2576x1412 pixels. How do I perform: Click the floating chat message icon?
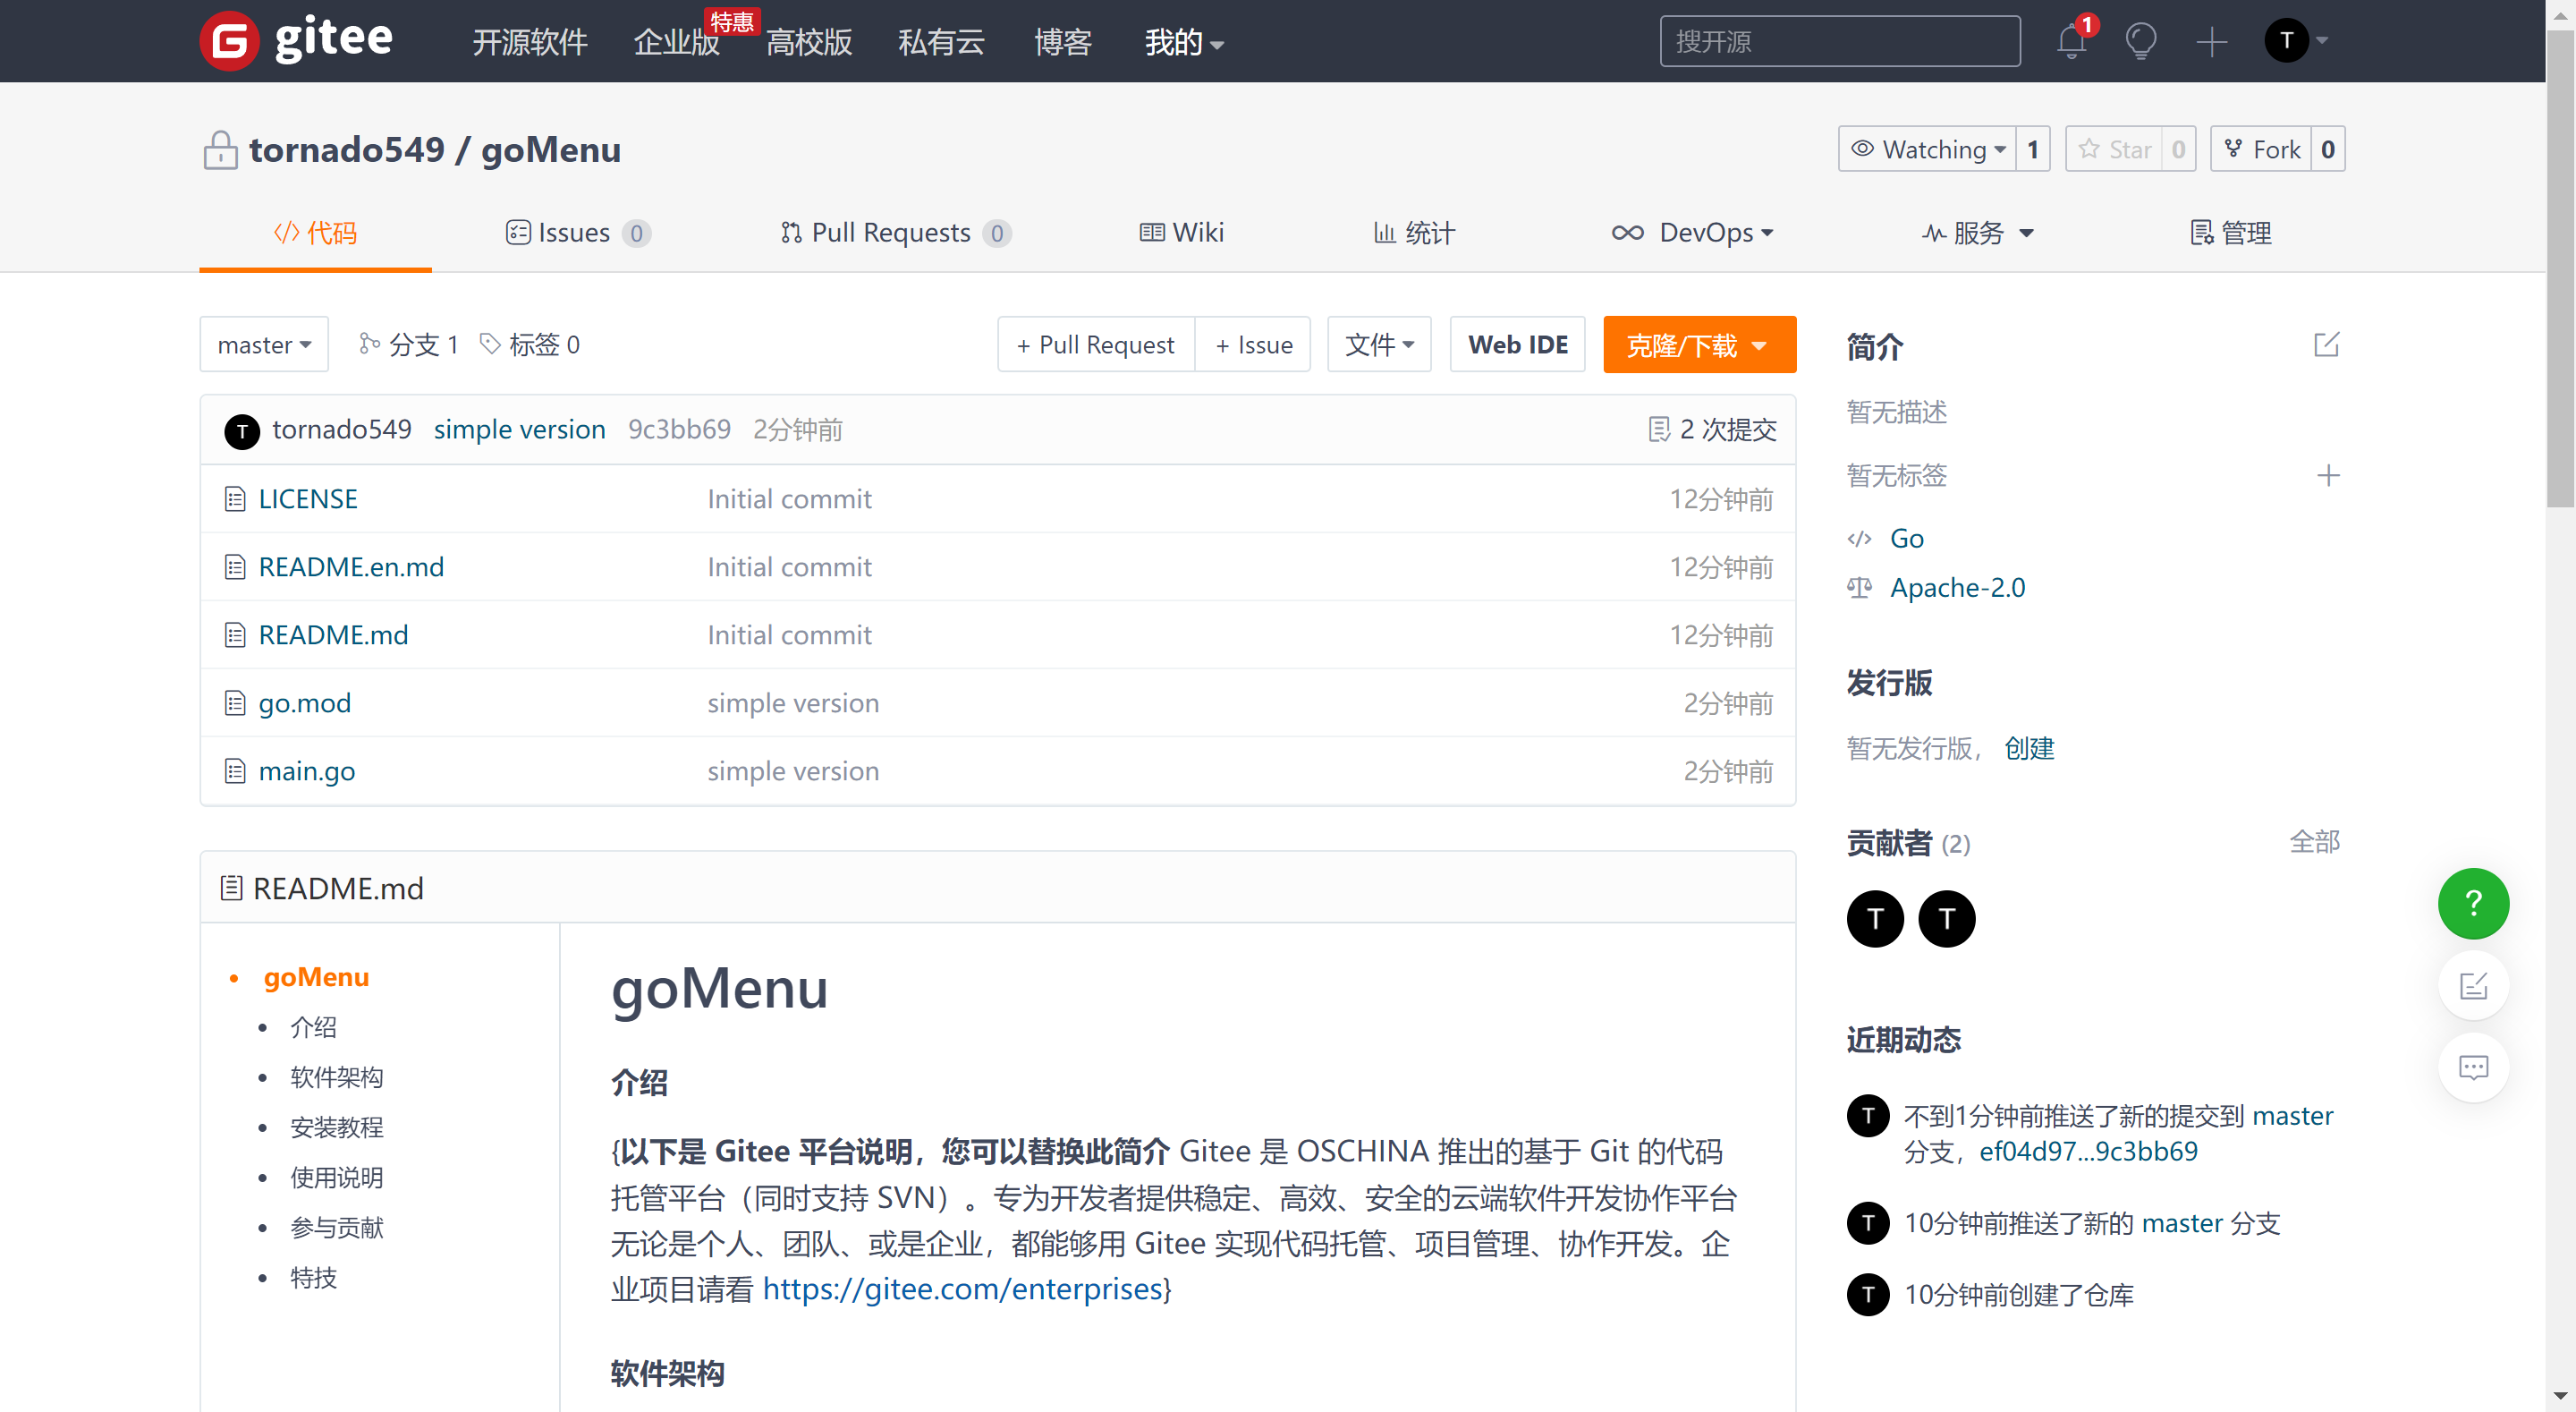2474,1067
